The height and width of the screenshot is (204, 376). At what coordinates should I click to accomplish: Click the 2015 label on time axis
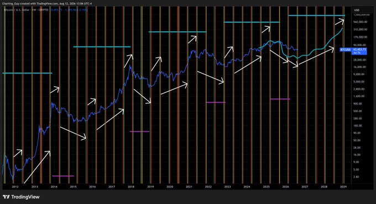73,187
